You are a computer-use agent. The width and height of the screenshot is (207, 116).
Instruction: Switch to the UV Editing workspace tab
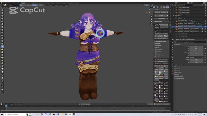pos(39,3)
